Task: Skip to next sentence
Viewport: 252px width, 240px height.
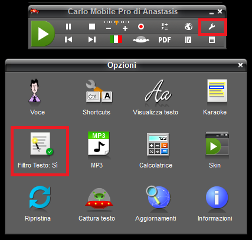Action: tap(92, 40)
